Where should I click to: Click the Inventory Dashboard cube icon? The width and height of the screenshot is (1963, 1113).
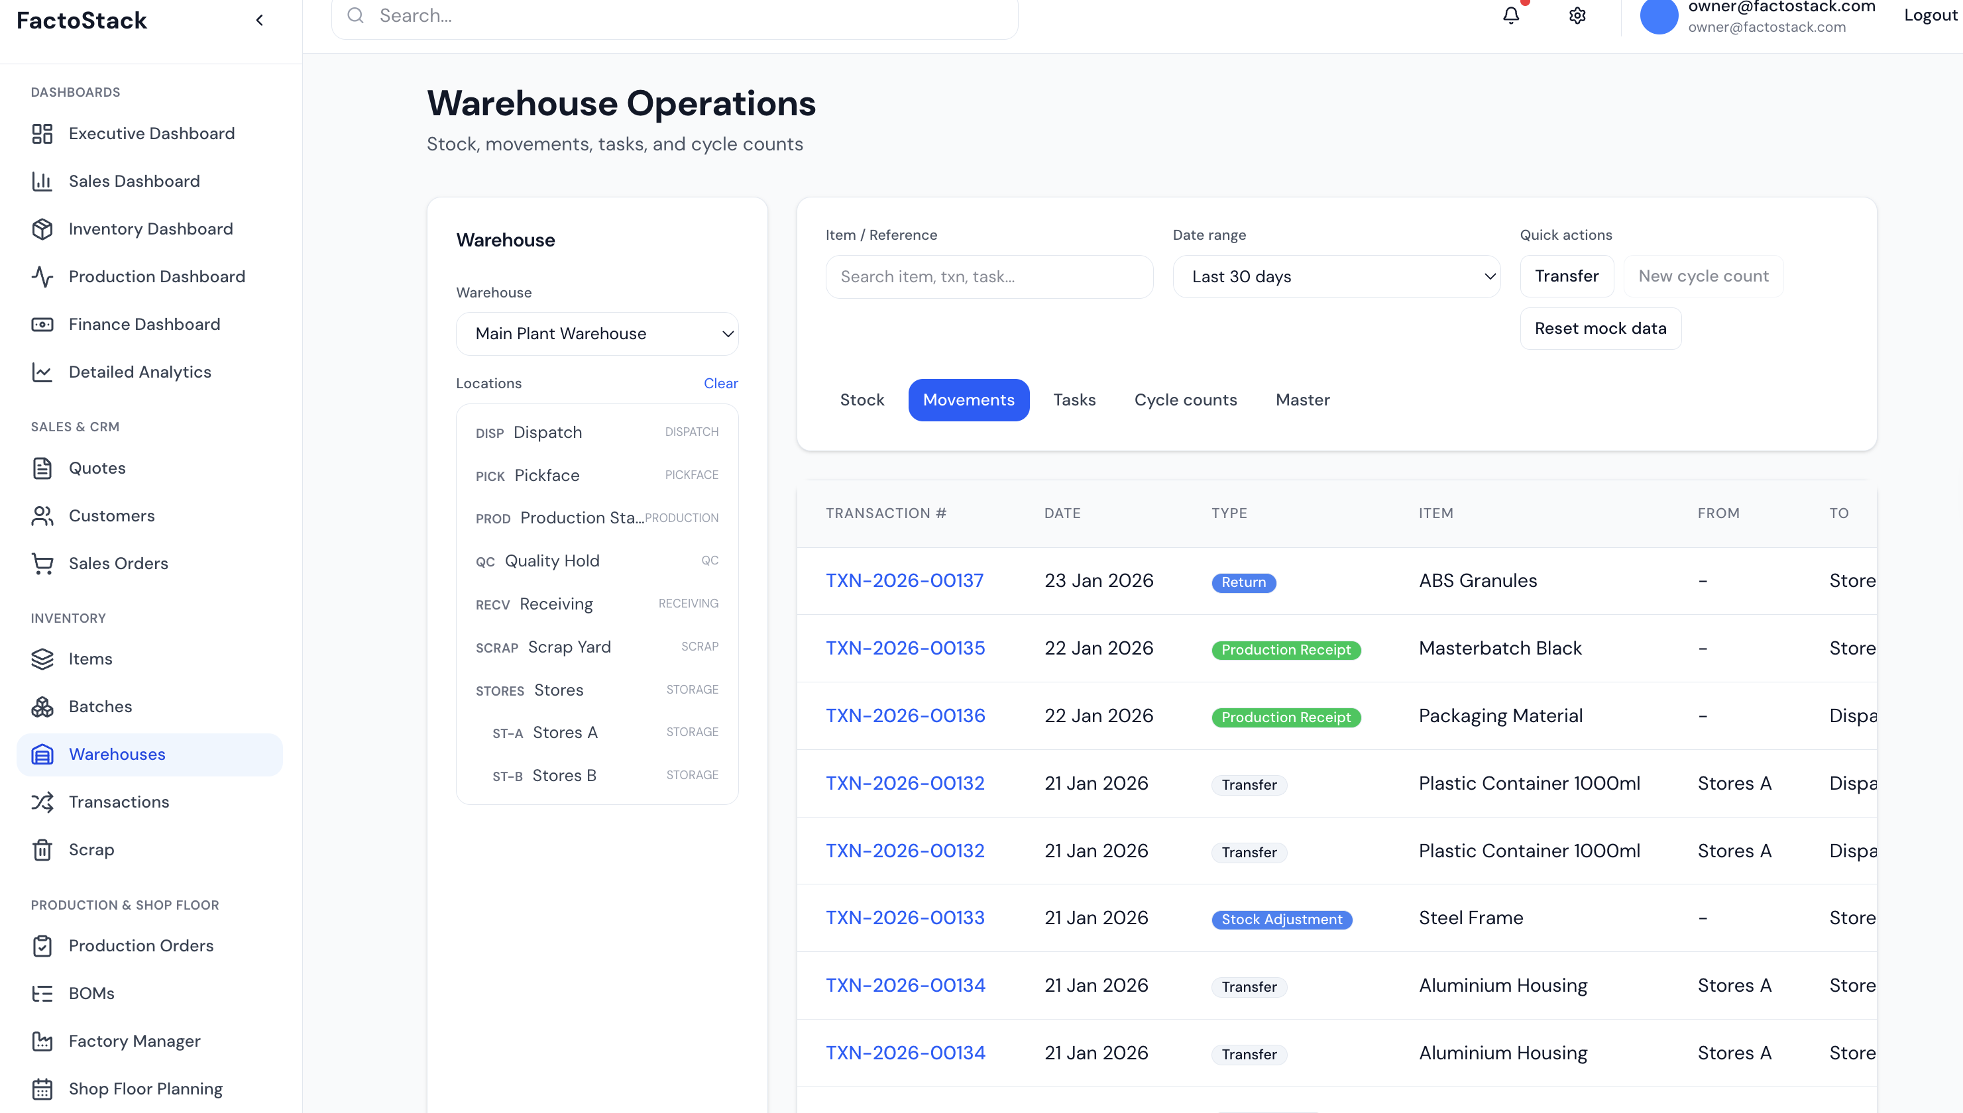pos(42,229)
